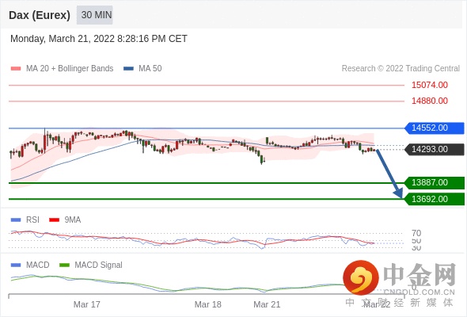Toggle the MA 50 legend entry

click(142, 69)
